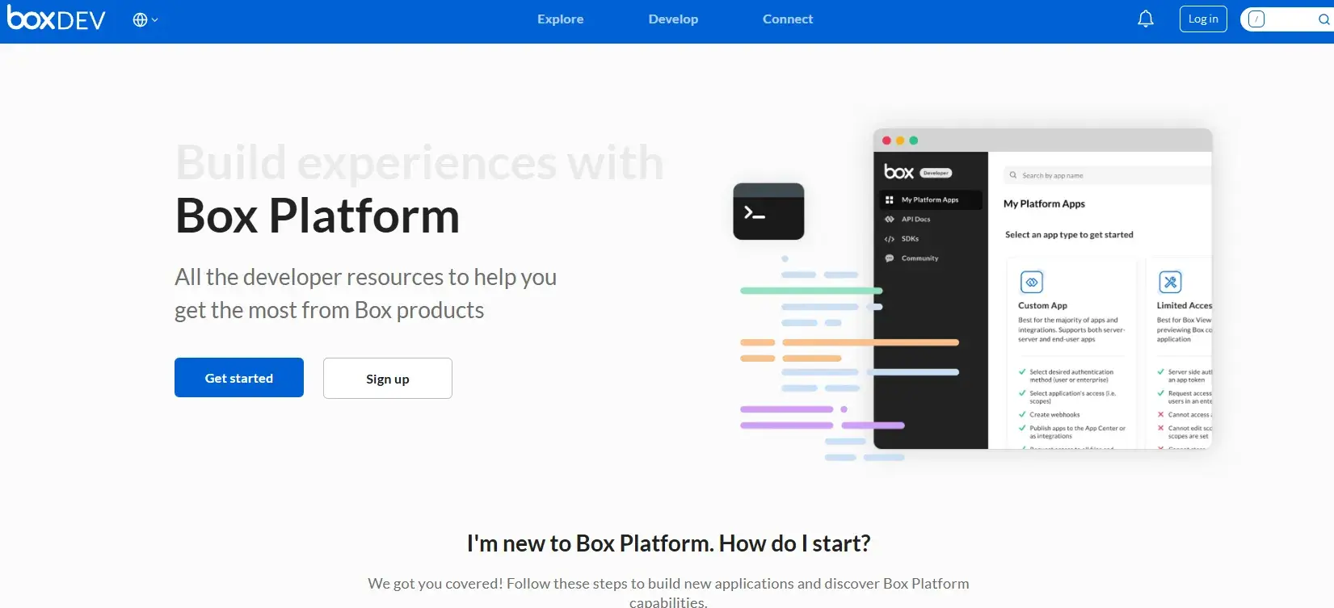Viewport: 1334px width, 608px height.
Task: Click the 'Box Platform' heading
Action: 318,216
